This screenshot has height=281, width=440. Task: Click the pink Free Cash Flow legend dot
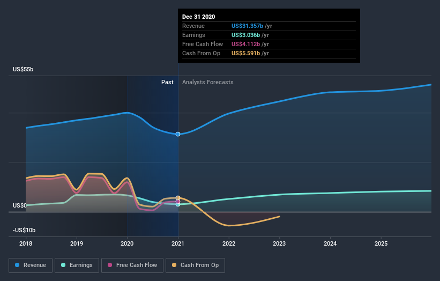coord(110,265)
